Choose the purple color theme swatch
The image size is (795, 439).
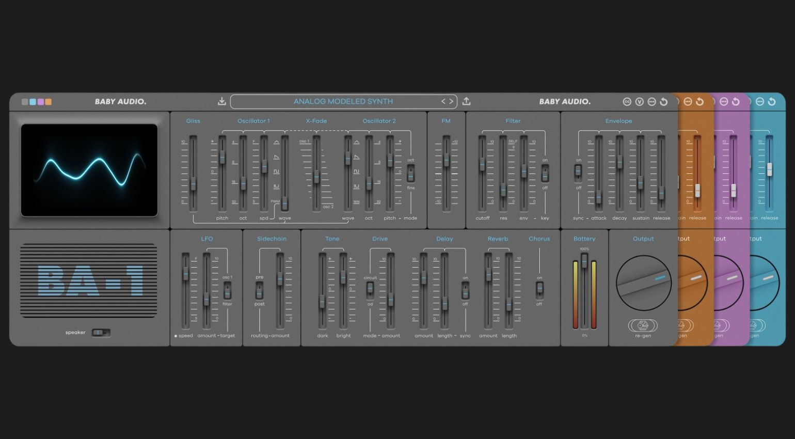click(x=40, y=102)
